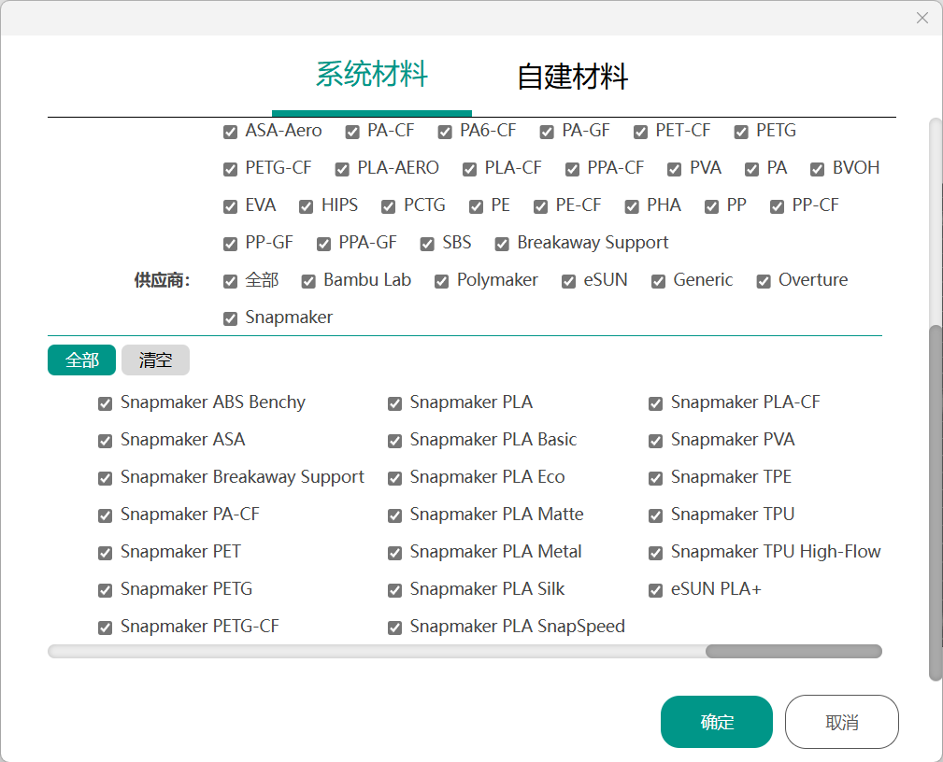The height and width of the screenshot is (762, 943).
Task: Uncheck the Bambu Lab vendor checkbox
Action: coord(309,281)
